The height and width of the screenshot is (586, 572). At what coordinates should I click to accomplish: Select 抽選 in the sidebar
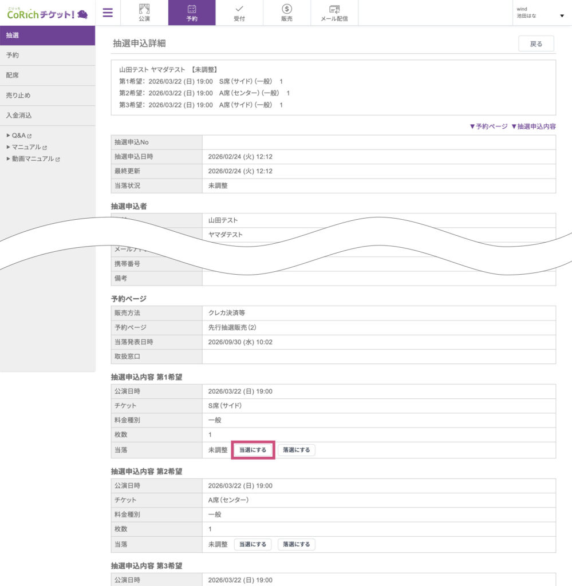coord(47,35)
